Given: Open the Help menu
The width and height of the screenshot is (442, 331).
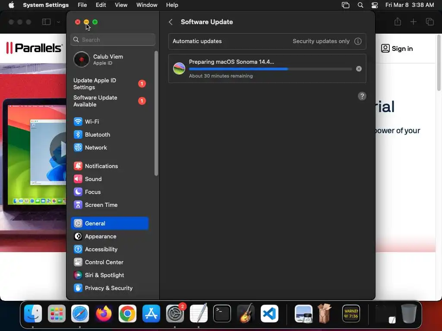Looking at the screenshot, I should (x=172, y=5).
